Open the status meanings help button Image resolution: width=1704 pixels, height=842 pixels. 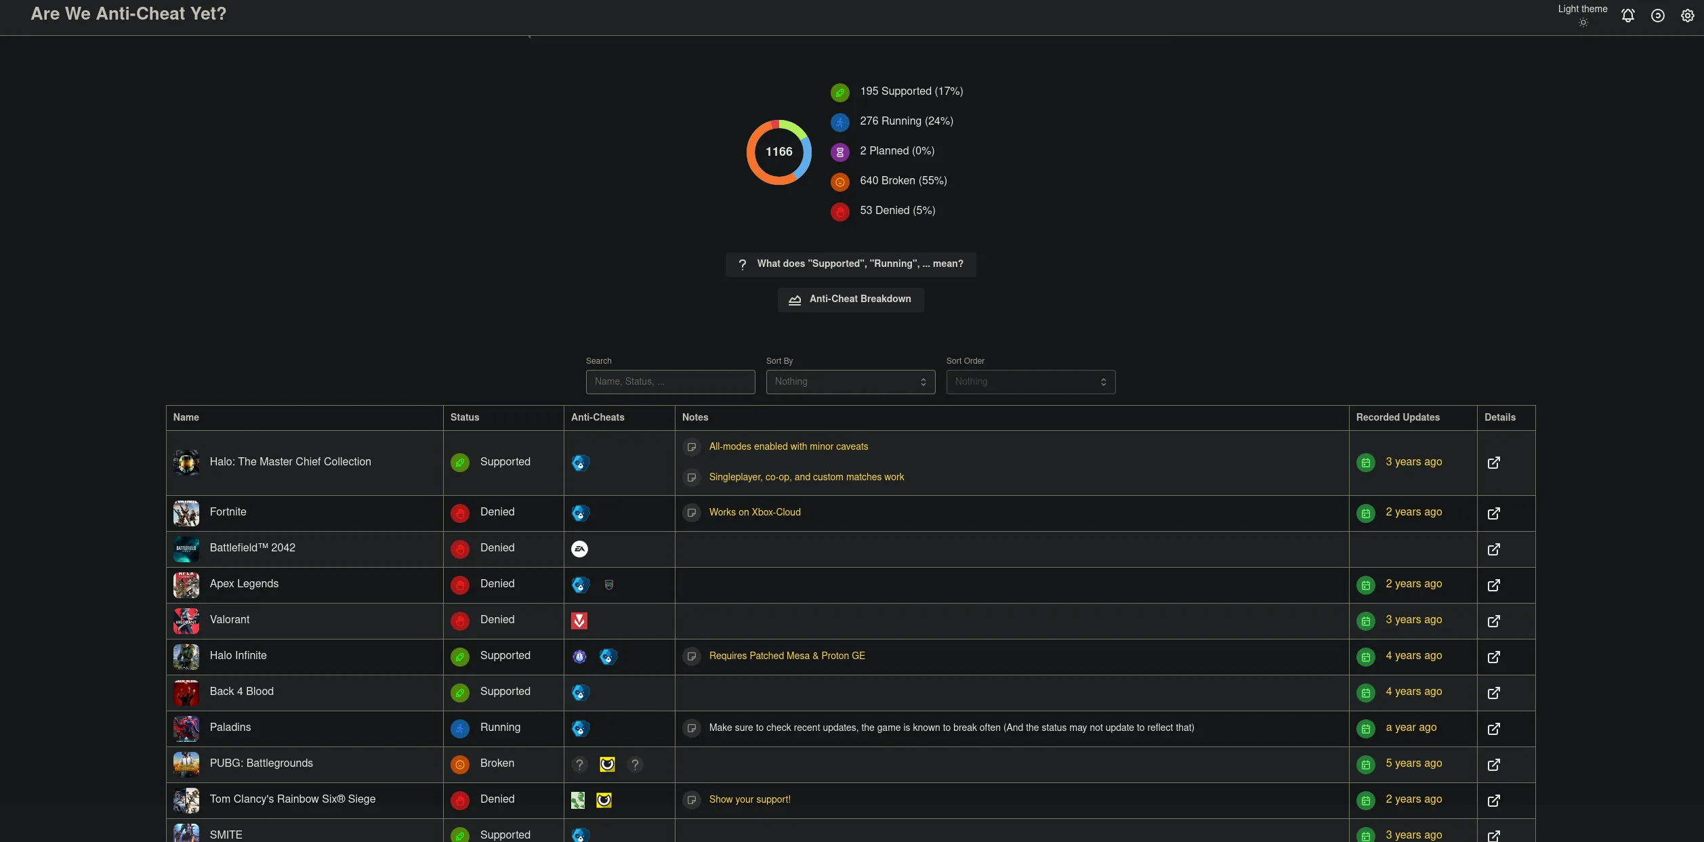coord(850,264)
